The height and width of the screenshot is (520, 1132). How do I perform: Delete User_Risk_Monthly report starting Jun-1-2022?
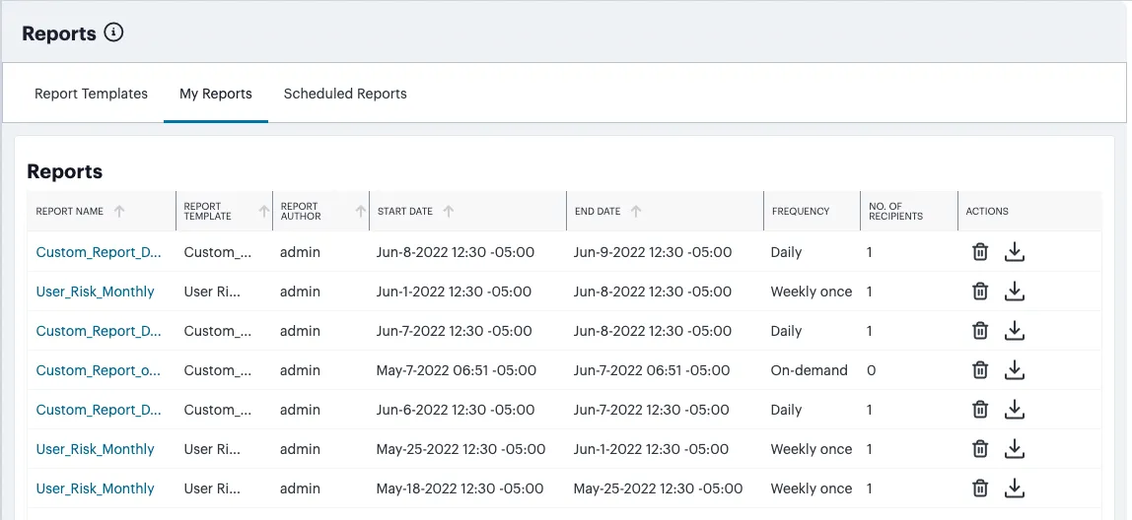click(x=980, y=292)
